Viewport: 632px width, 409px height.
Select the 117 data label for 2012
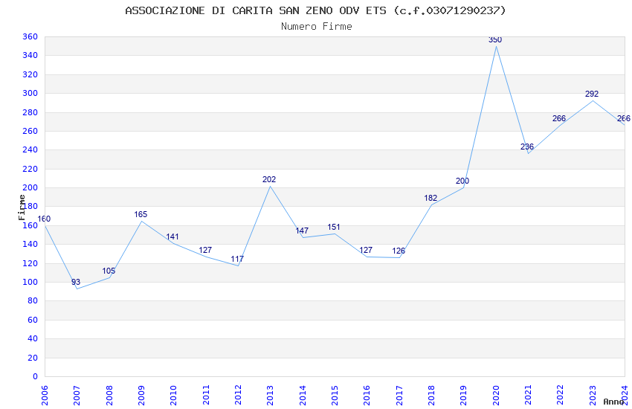237,259
